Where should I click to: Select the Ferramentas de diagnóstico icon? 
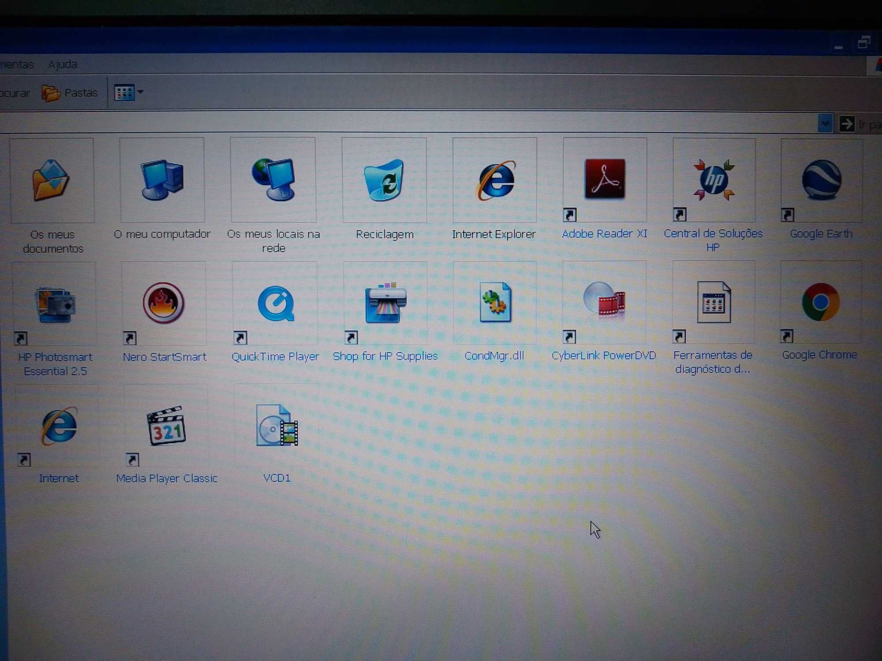(714, 302)
